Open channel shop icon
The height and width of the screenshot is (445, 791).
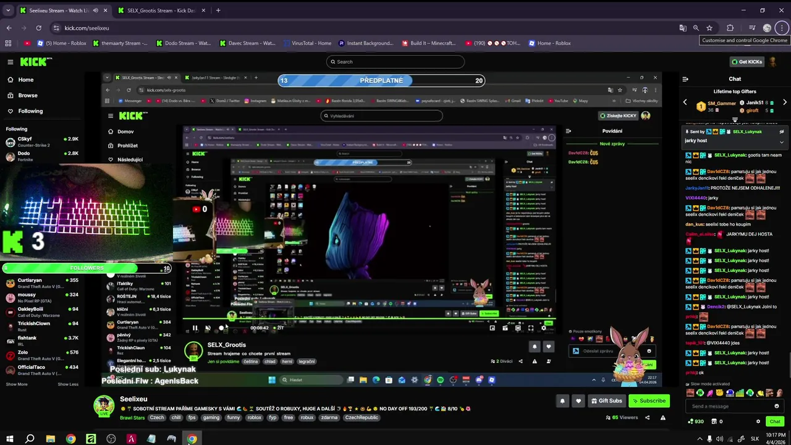714,422
